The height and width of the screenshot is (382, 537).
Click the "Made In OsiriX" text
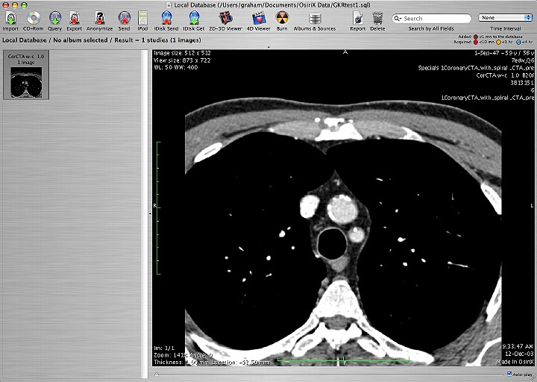pyautogui.click(x=515, y=362)
